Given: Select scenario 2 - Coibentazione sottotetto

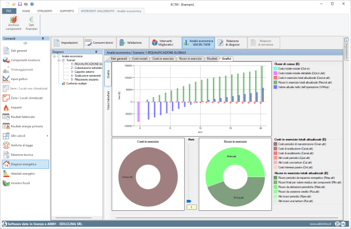Looking at the screenshot, I should pyautogui.click(x=87, y=68).
